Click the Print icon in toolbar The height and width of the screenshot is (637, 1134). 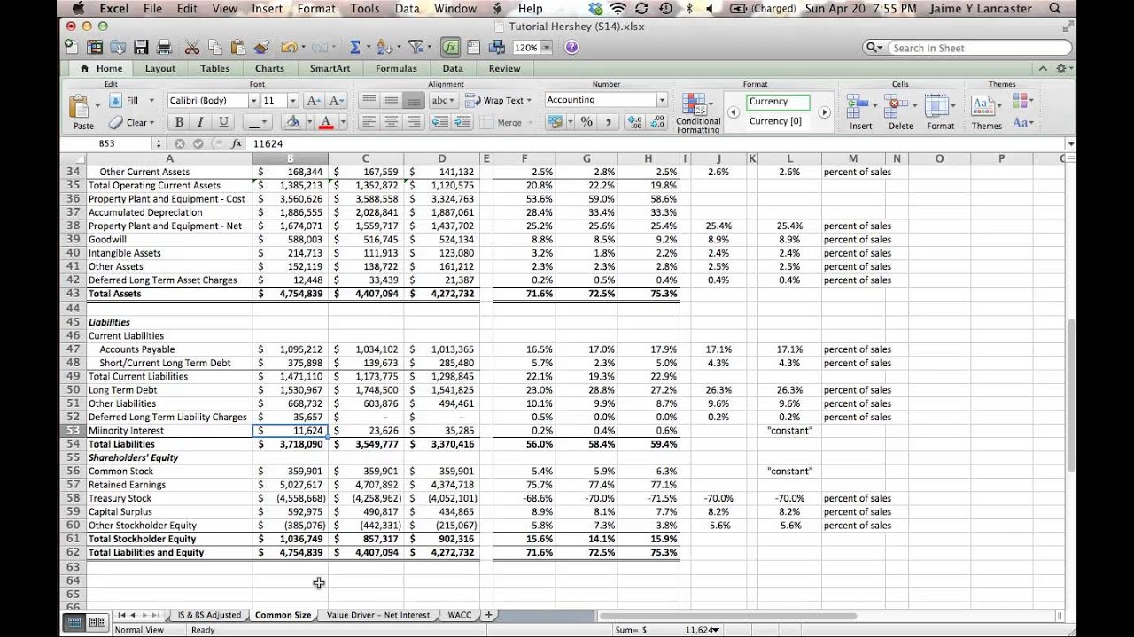pos(164,48)
